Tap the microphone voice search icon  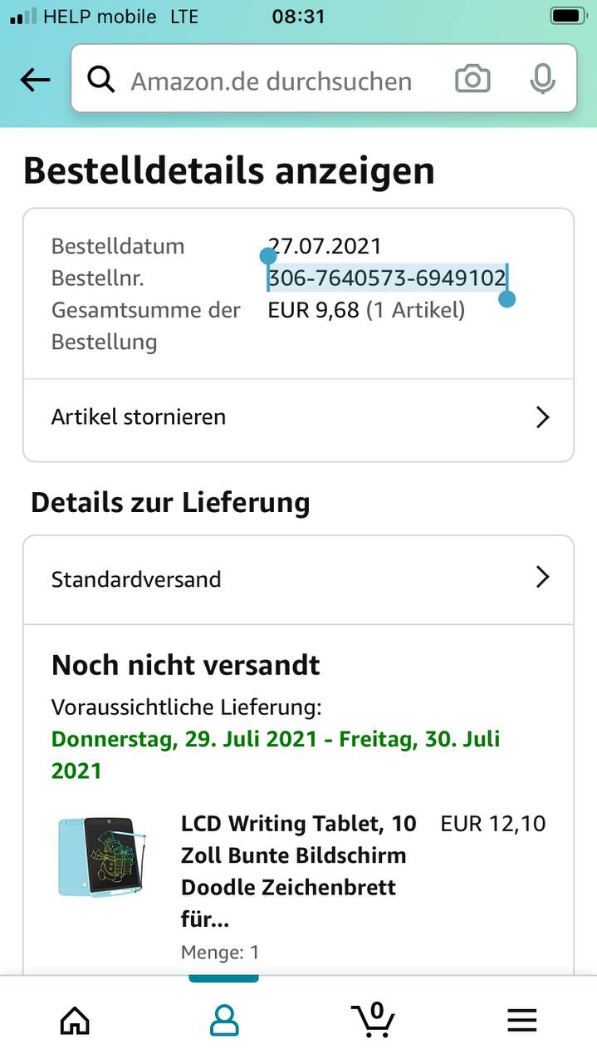pos(542,80)
